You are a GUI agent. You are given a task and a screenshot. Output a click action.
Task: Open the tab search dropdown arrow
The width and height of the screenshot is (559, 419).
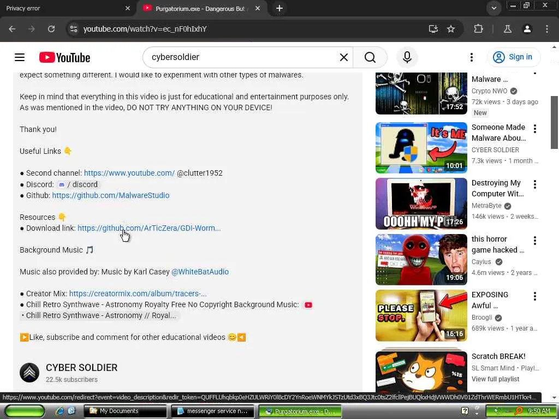click(493, 8)
